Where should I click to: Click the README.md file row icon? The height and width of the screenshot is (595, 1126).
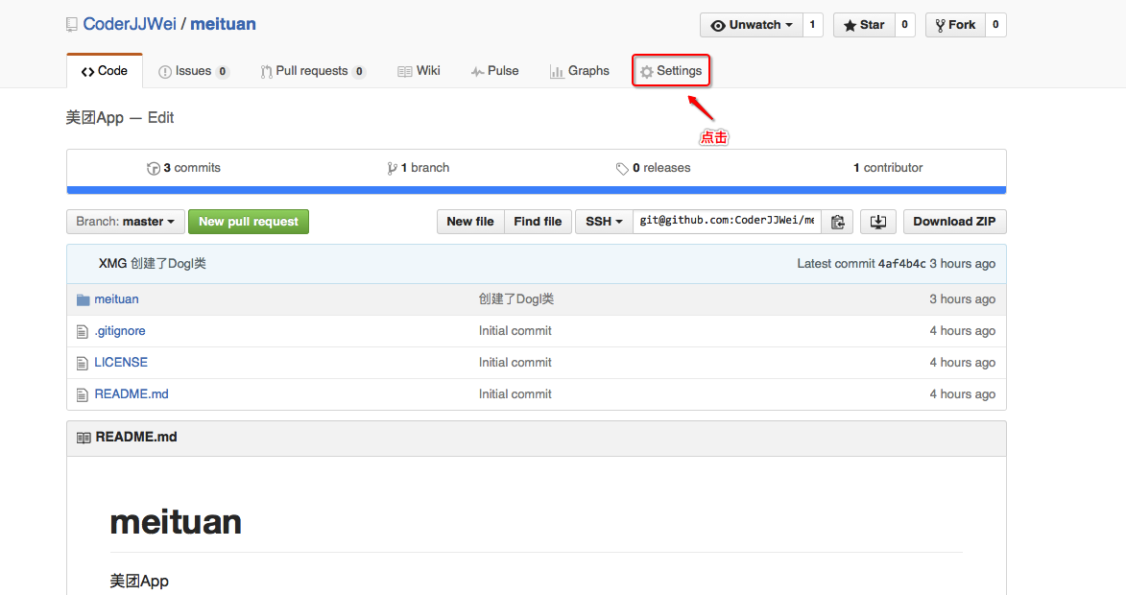(83, 394)
